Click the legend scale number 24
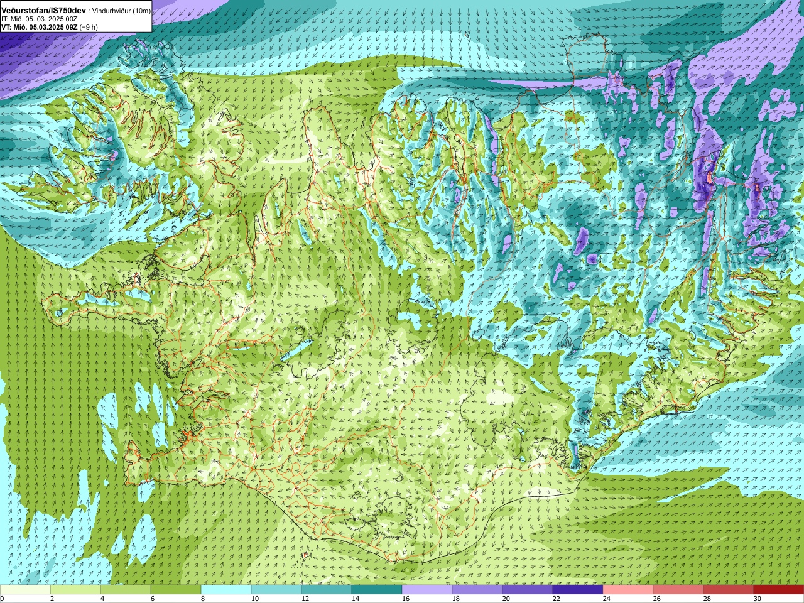 click(x=607, y=599)
